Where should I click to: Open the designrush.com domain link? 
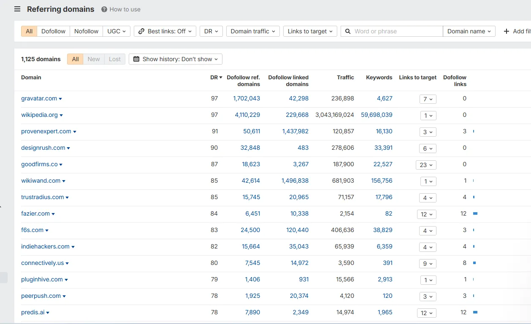pos(43,148)
